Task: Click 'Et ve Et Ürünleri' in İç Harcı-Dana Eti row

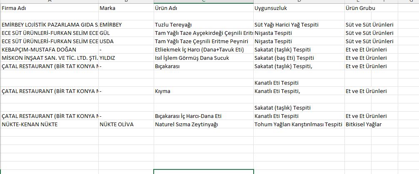Action: click(366, 116)
